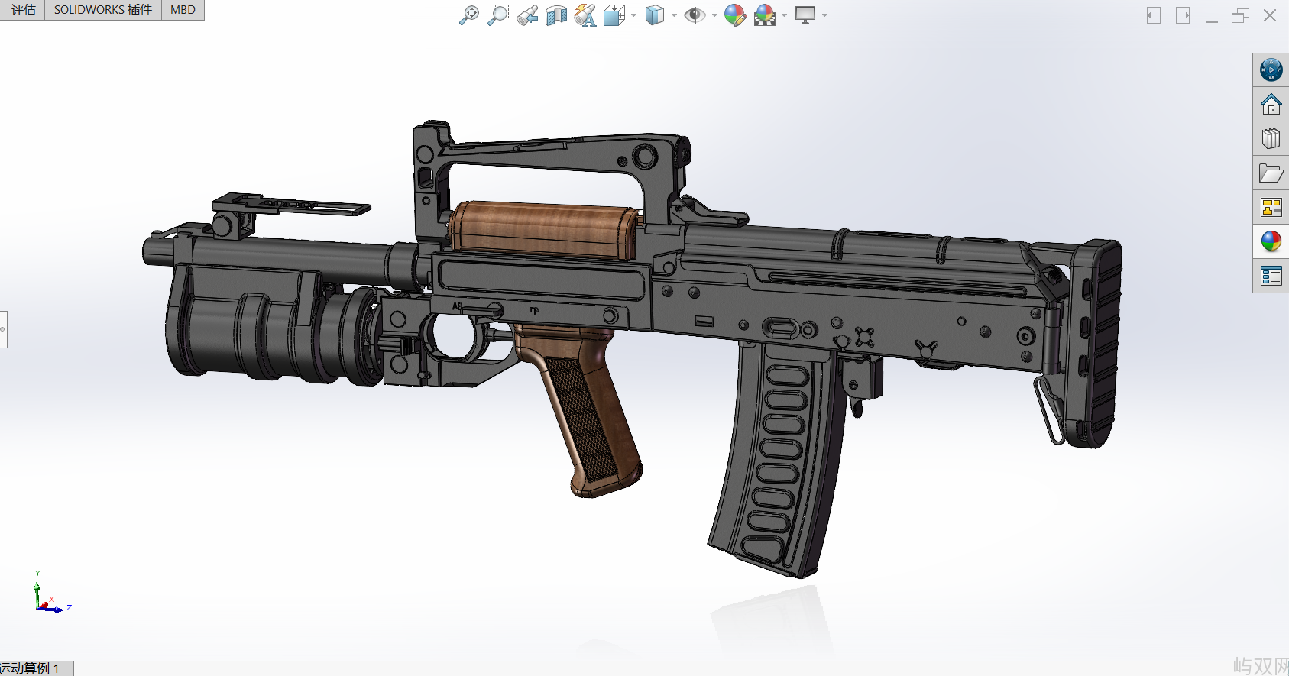Close the document window
This screenshot has width=1289, height=676.
point(1270,15)
